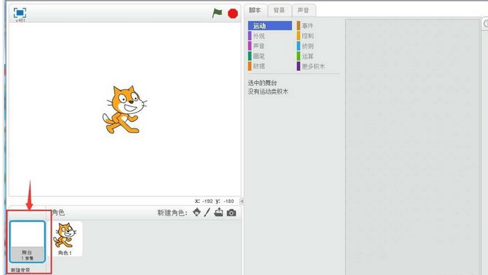Image resolution: width=488 pixels, height=275 pixels.
Task: Paint a new sprite with brush icon
Action: point(208,213)
